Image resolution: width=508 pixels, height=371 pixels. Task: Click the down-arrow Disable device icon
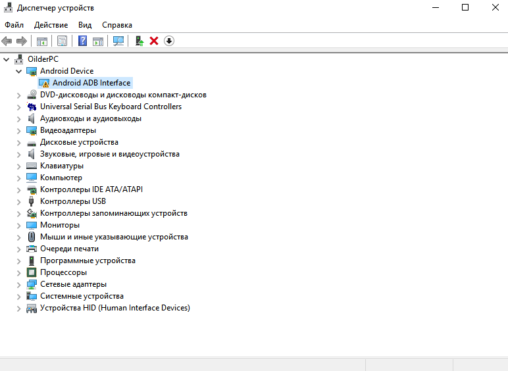click(169, 41)
